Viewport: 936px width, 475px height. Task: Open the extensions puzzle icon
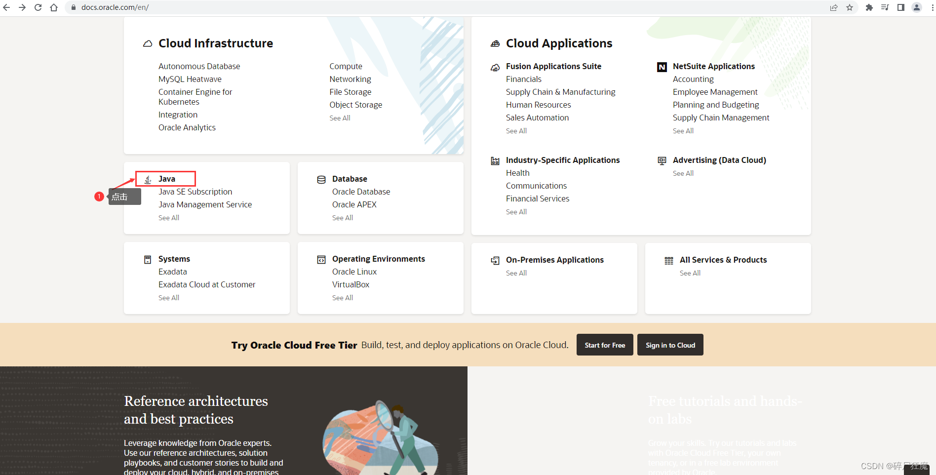pos(869,7)
